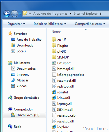Click the Vídeos film icon
The height and width of the screenshot is (132, 109).
tap(13, 86)
